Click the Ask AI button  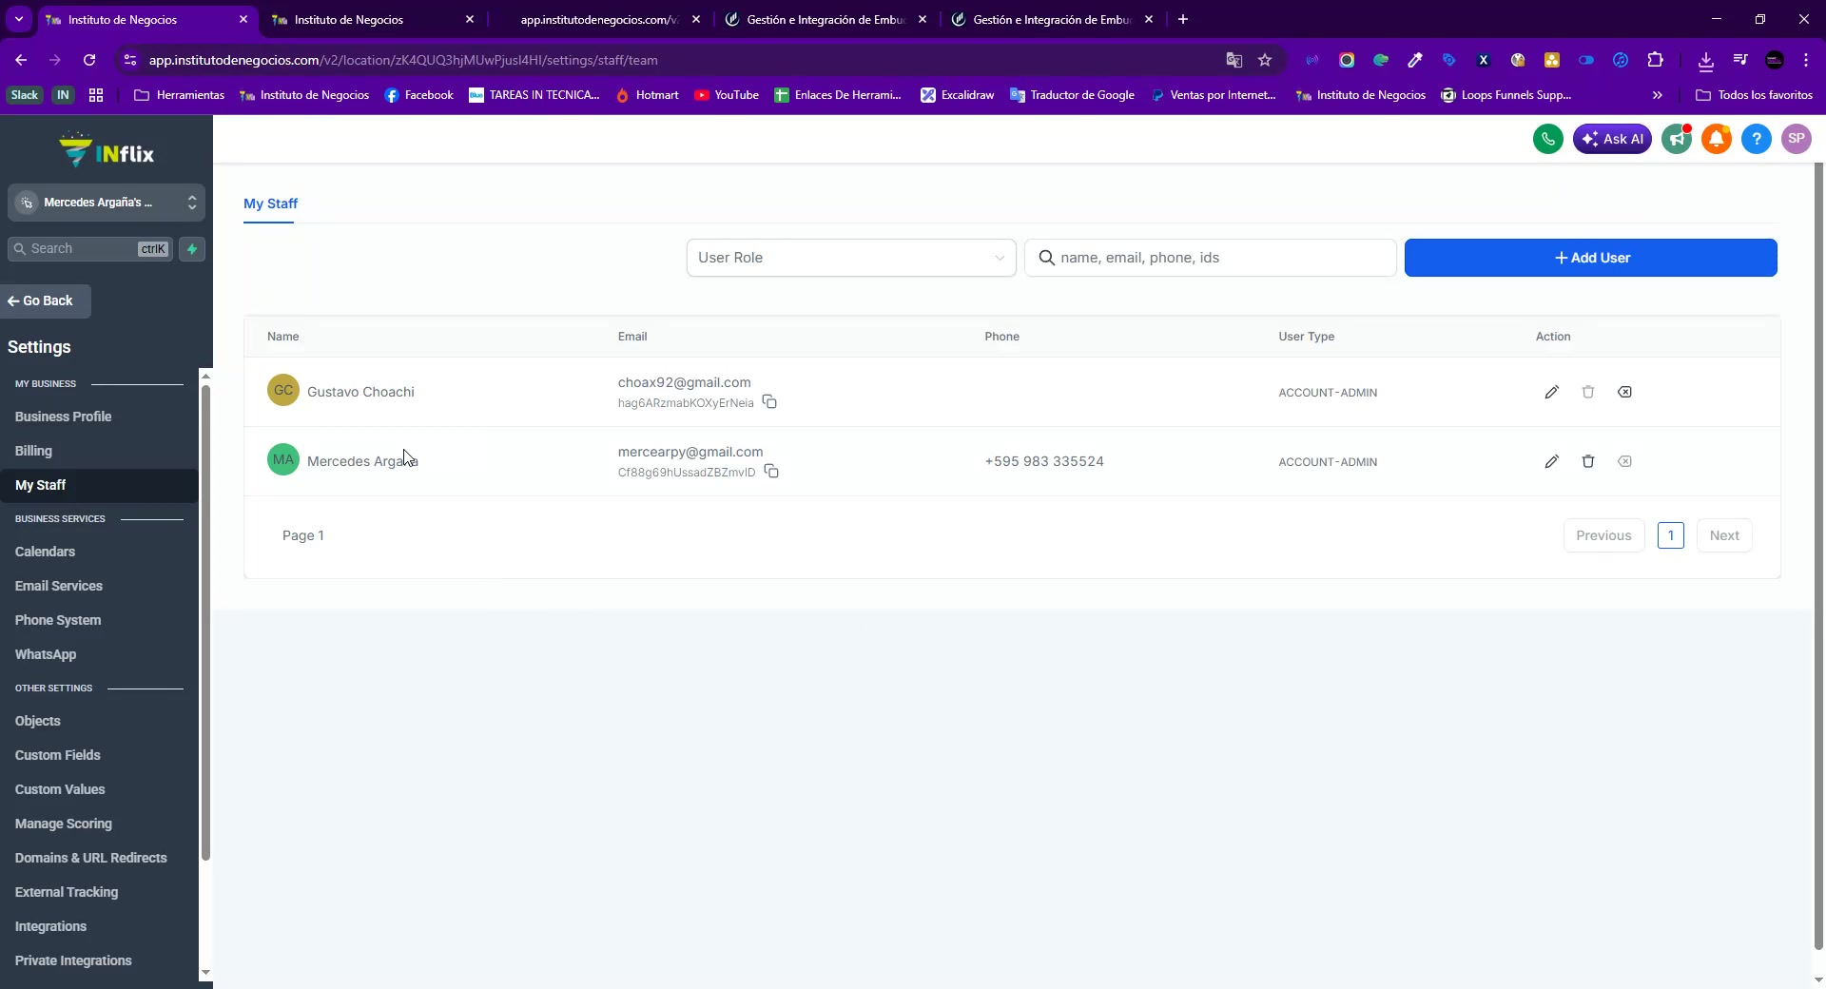point(1612,139)
